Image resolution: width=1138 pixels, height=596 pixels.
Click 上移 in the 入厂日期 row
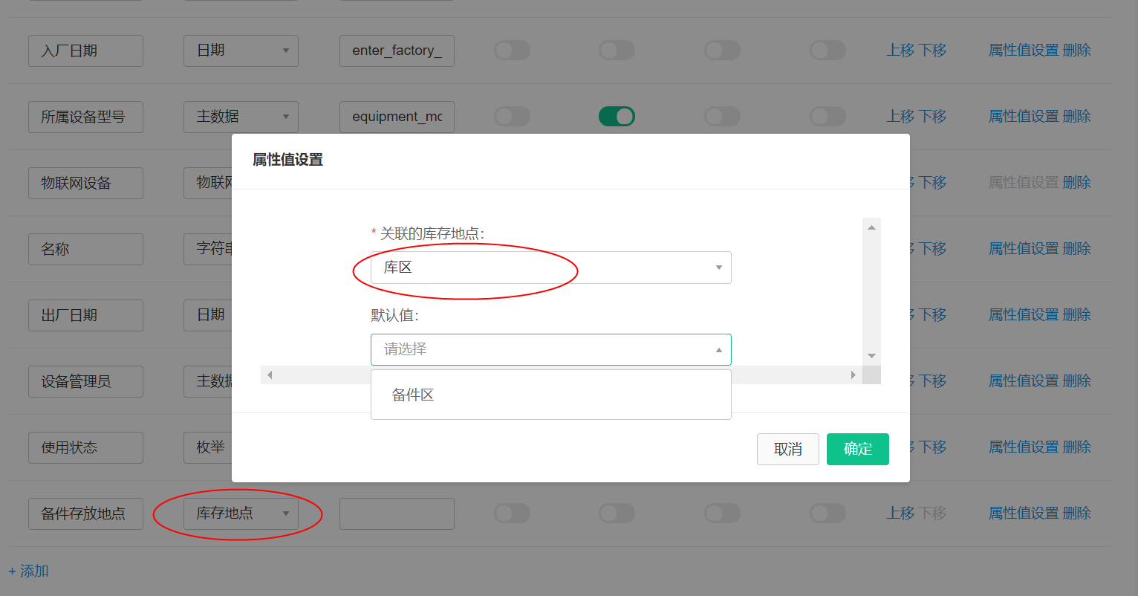pos(900,51)
